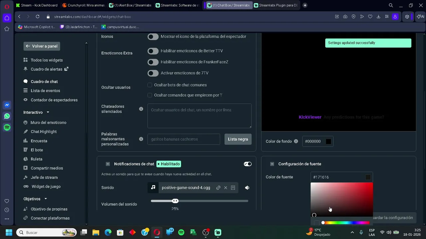
Task: Open OBS Studio from taskbar
Action: click(x=206, y=232)
